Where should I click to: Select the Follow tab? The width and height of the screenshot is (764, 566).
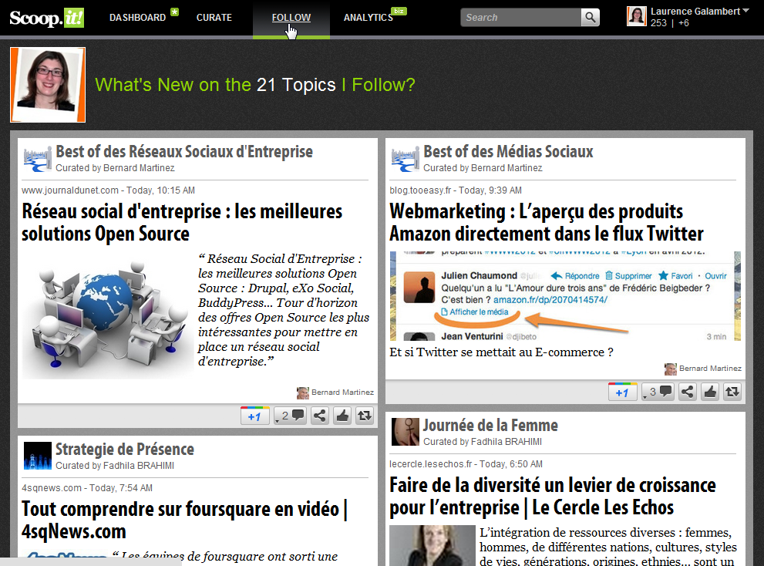pos(291,18)
